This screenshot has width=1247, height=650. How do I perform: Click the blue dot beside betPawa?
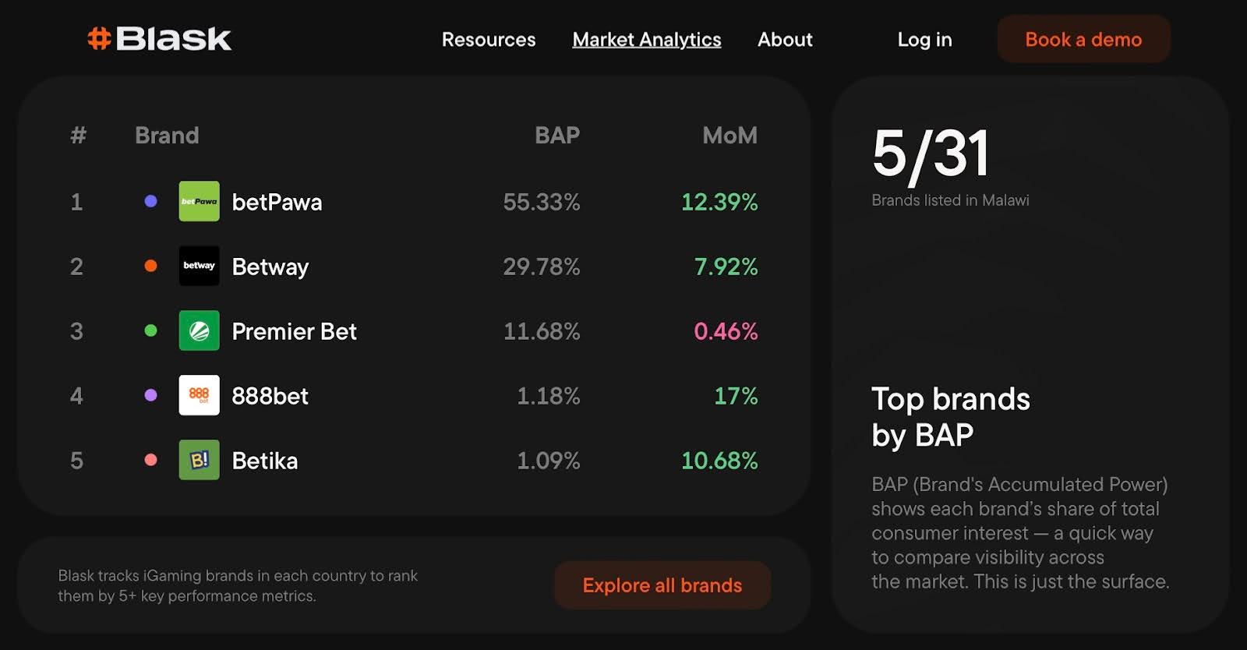coord(151,201)
